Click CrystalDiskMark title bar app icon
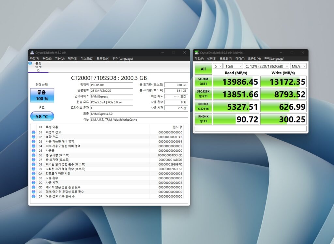Screen dimensions: 334x244 [x=197, y=53]
